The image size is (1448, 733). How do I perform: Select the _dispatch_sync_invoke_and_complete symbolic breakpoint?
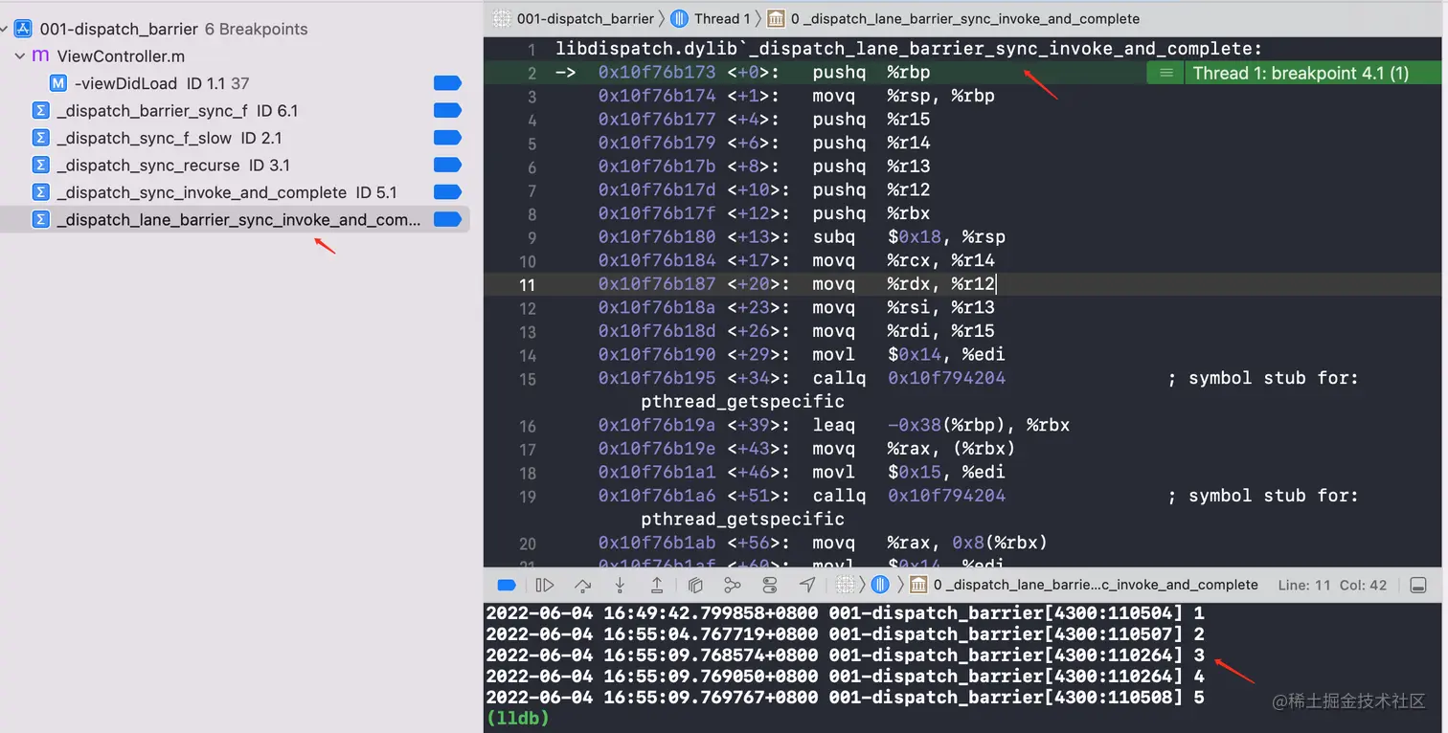tap(235, 192)
